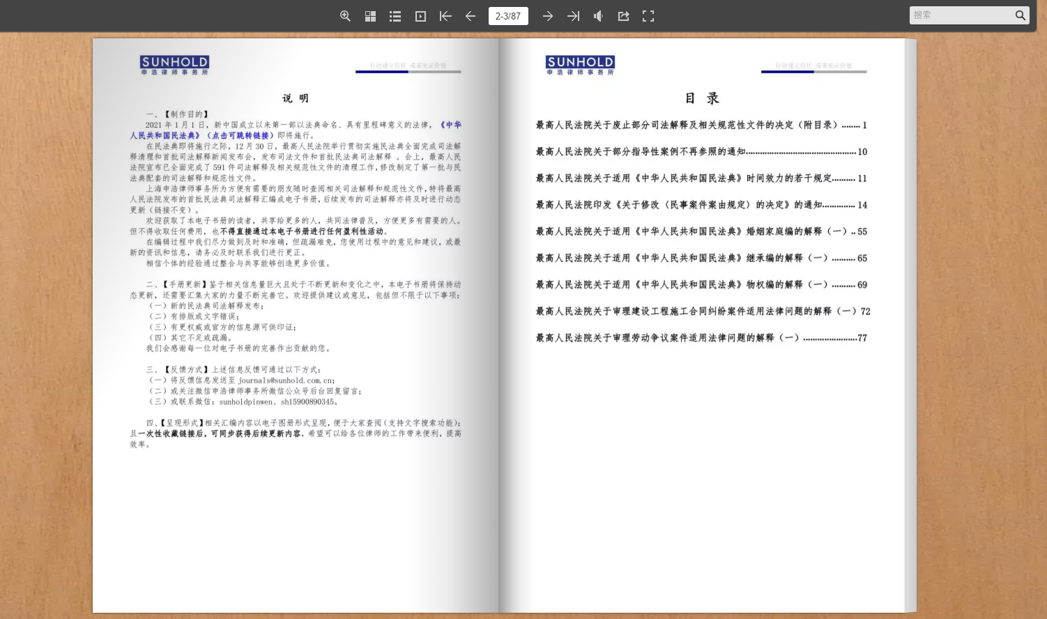Open contents entry ending at page 10
Viewport: 1047px width, 619px height.
pos(701,152)
